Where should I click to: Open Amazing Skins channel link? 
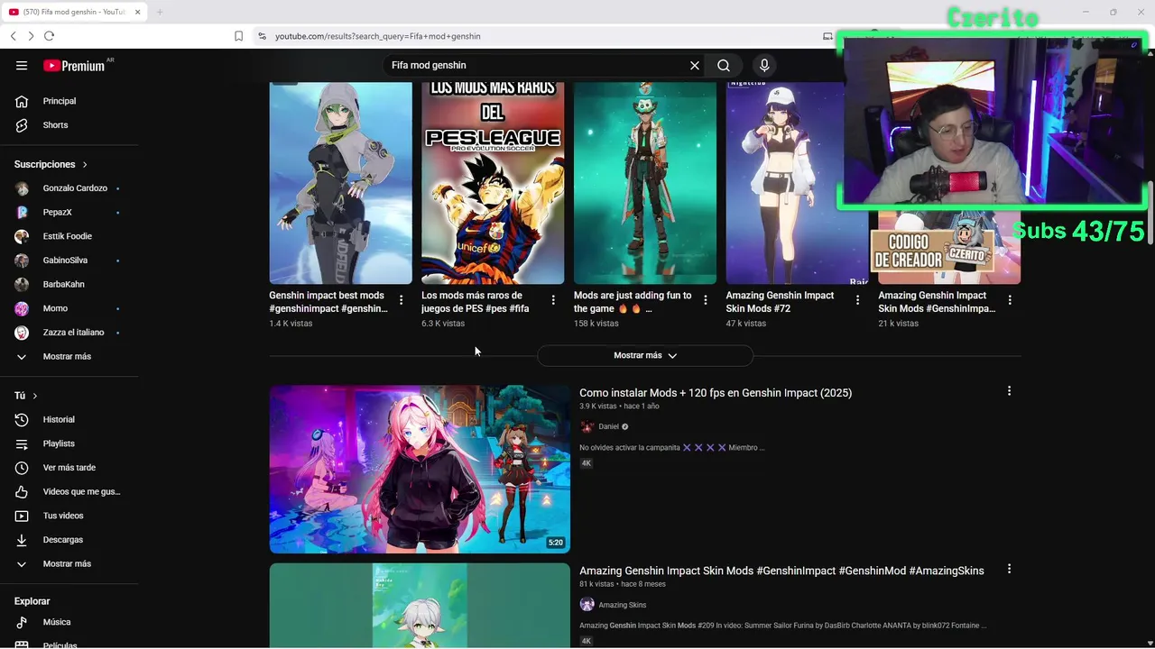coord(623,605)
